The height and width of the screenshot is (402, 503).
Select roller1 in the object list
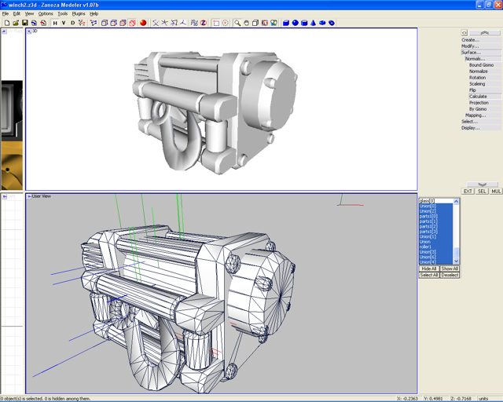pos(426,247)
